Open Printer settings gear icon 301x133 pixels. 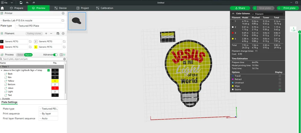[x=63, y=13]
